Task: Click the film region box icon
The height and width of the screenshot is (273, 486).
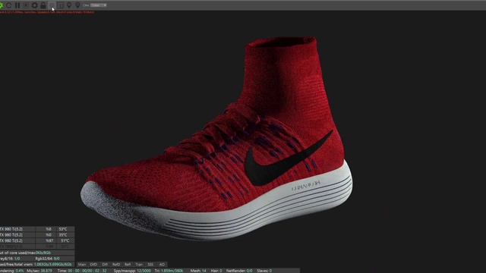Action: 61,5
